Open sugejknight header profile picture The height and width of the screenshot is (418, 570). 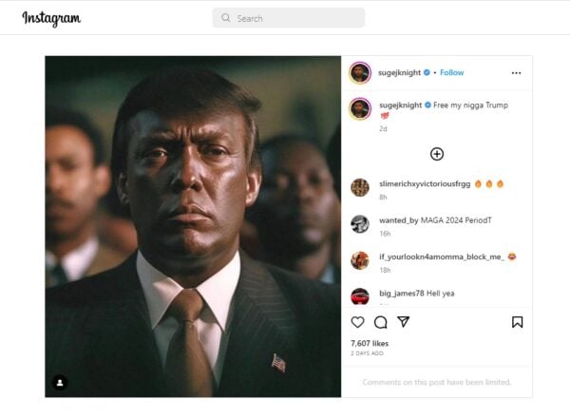coord(360,73)
